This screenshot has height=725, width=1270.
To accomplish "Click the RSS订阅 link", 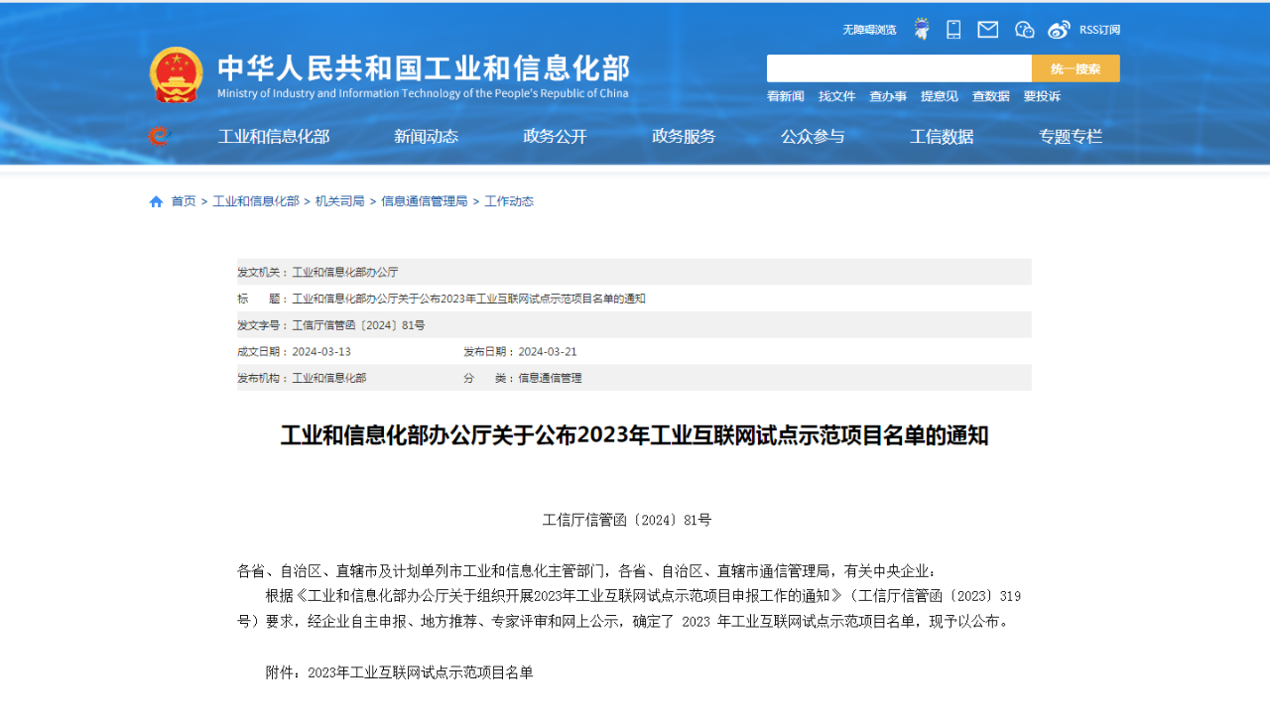I will pos(1099,30).
